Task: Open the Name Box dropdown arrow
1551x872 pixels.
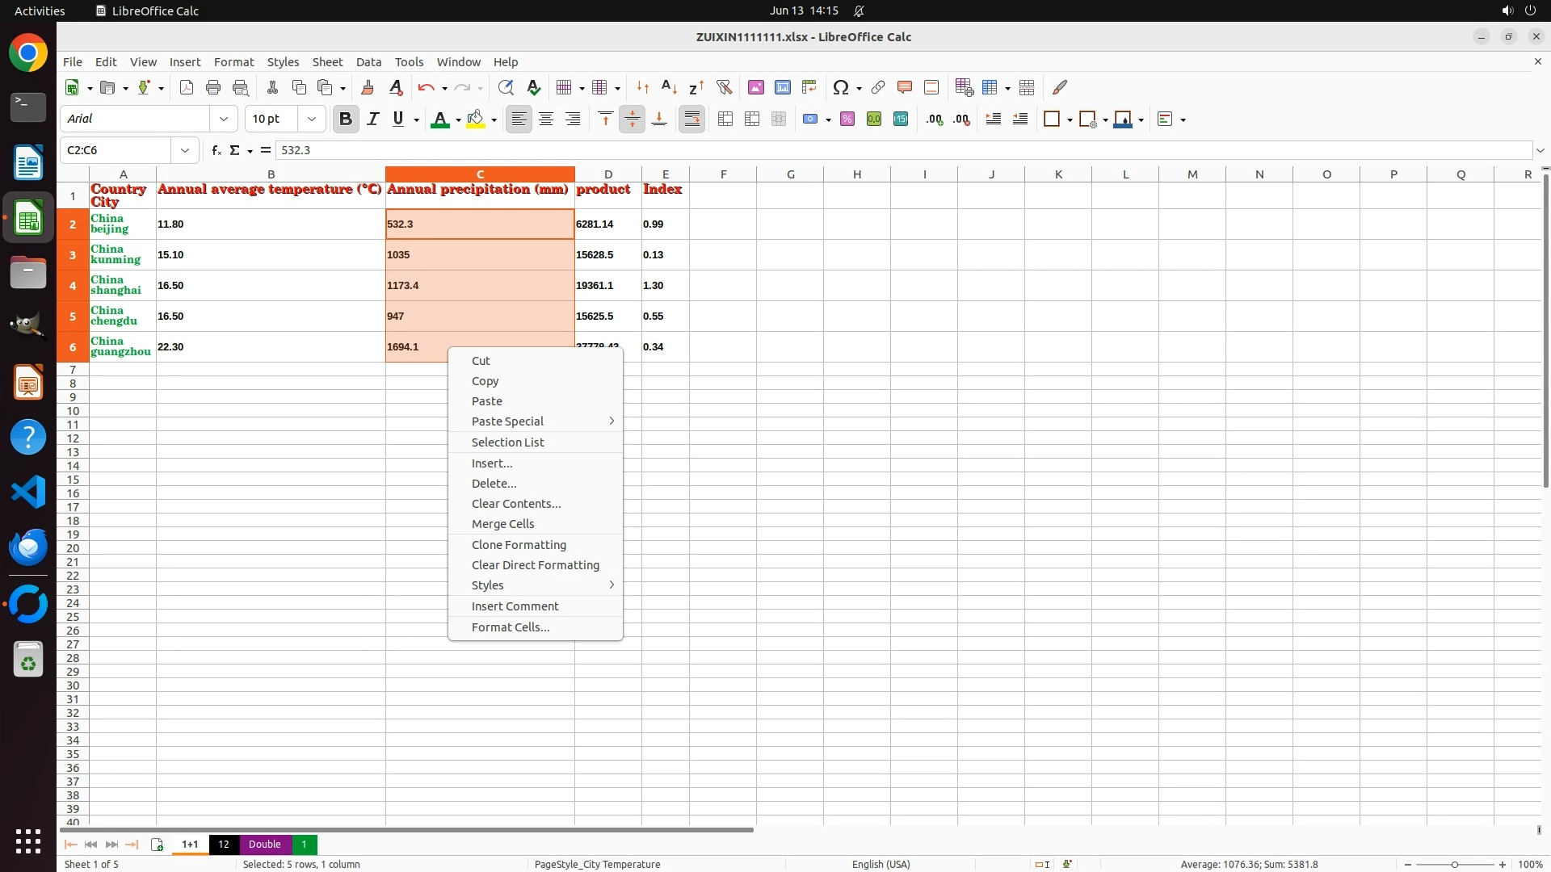Action: 185,150
